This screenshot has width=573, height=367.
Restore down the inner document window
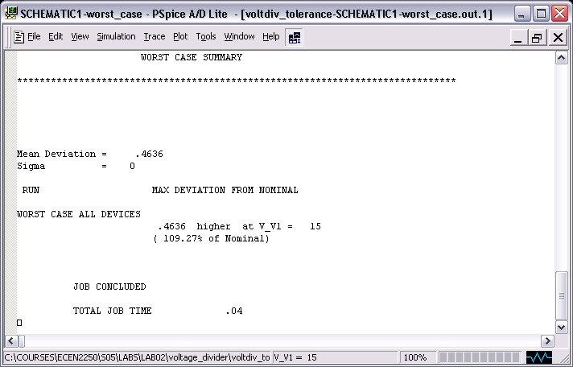pyautogui.click(x=538, y=37)
